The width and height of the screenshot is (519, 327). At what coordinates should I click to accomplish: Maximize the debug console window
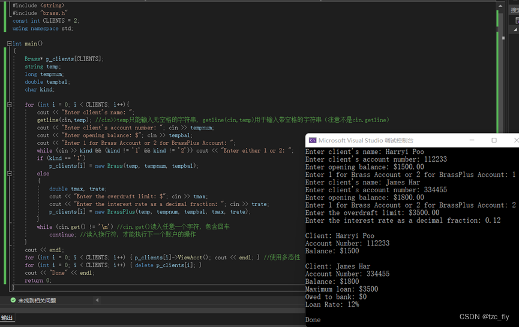coord(494,140)
